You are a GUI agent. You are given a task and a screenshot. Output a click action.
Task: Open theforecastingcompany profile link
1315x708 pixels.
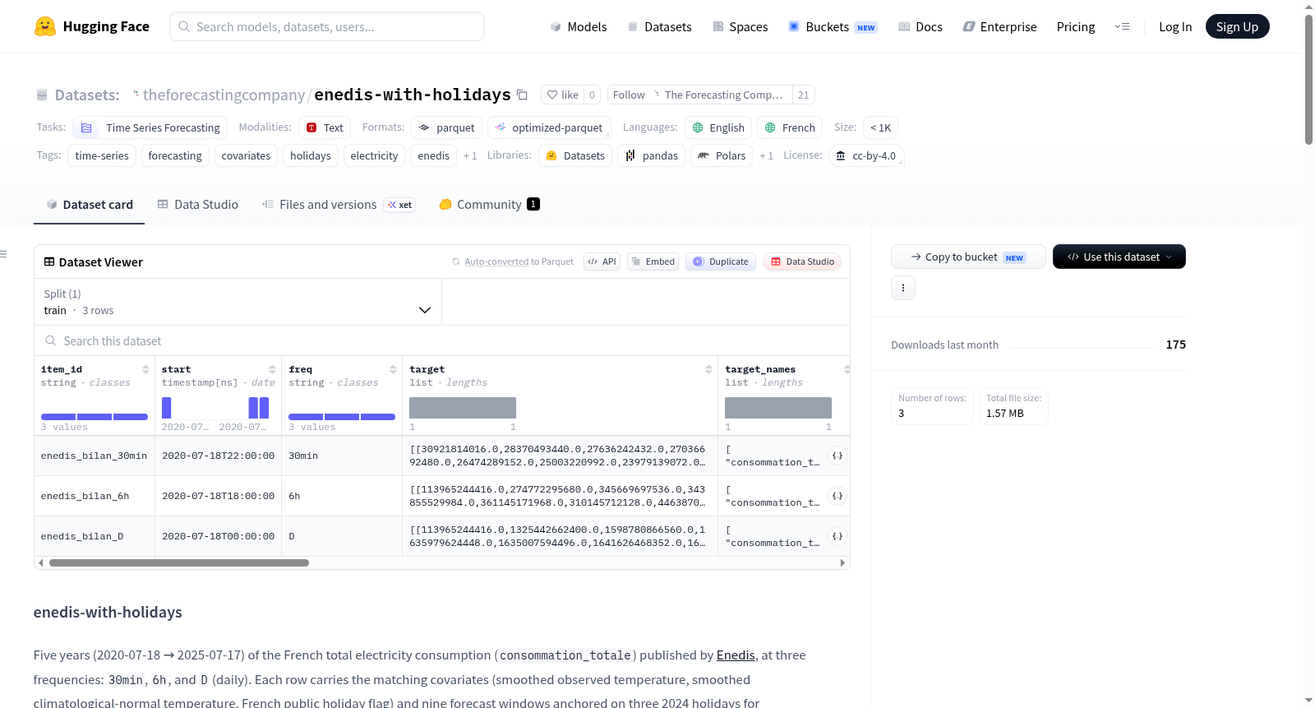tap(224, 95)
